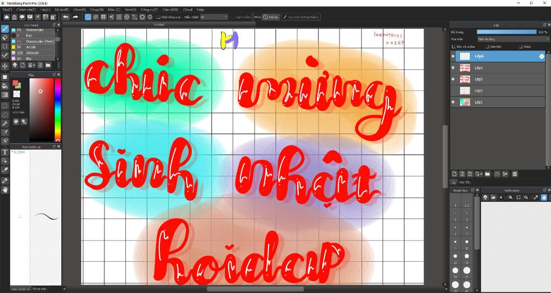Open the Công cụ(T) menu

149,10
